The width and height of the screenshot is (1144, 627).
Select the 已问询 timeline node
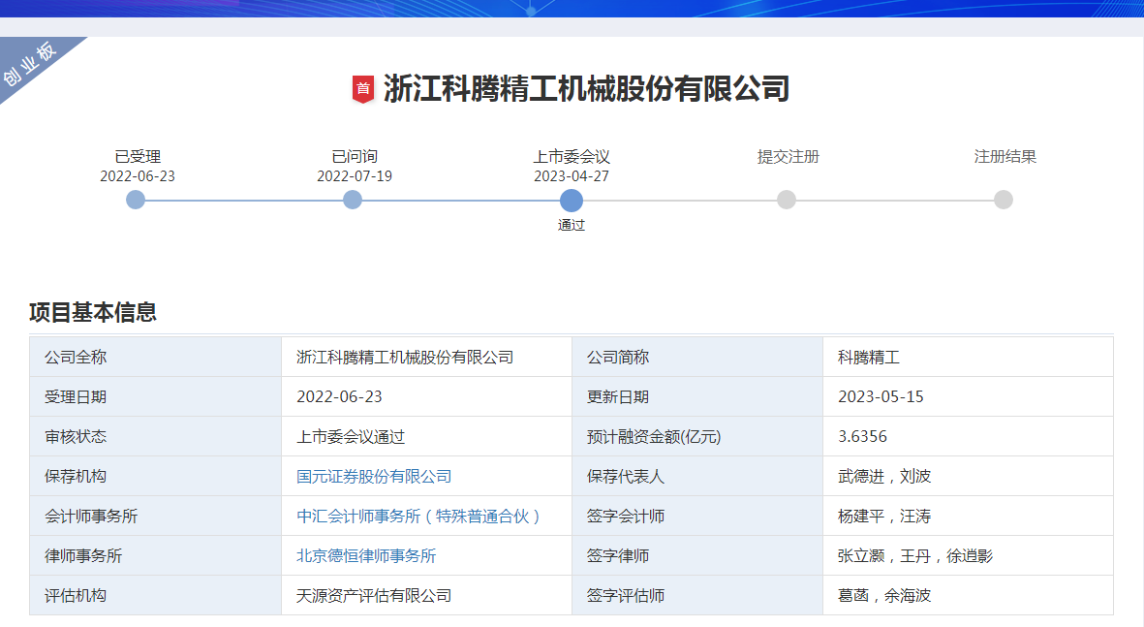353,200
